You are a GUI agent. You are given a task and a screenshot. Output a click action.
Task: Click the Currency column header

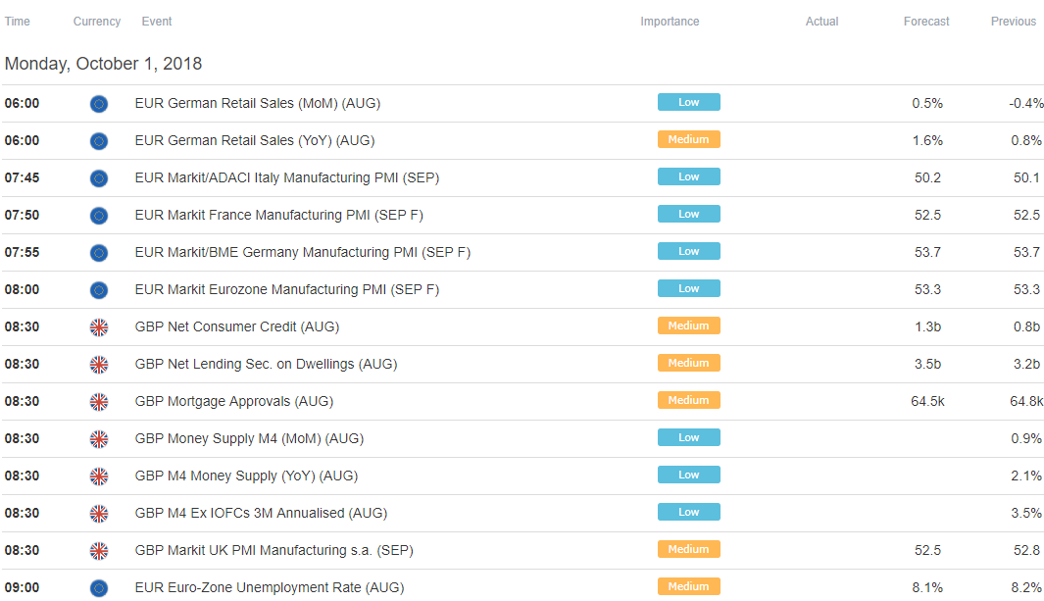coord(96,22)
